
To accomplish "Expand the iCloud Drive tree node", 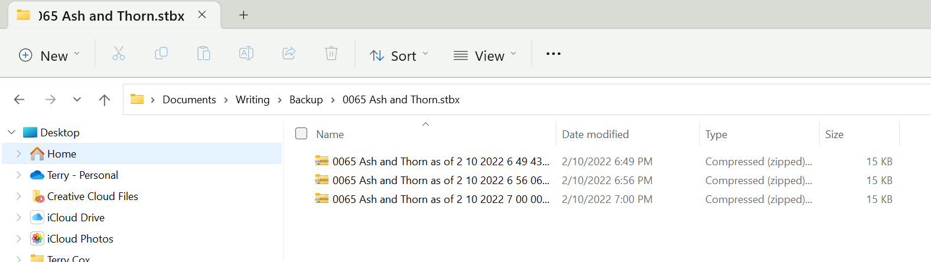I will (x=19, y=218).
